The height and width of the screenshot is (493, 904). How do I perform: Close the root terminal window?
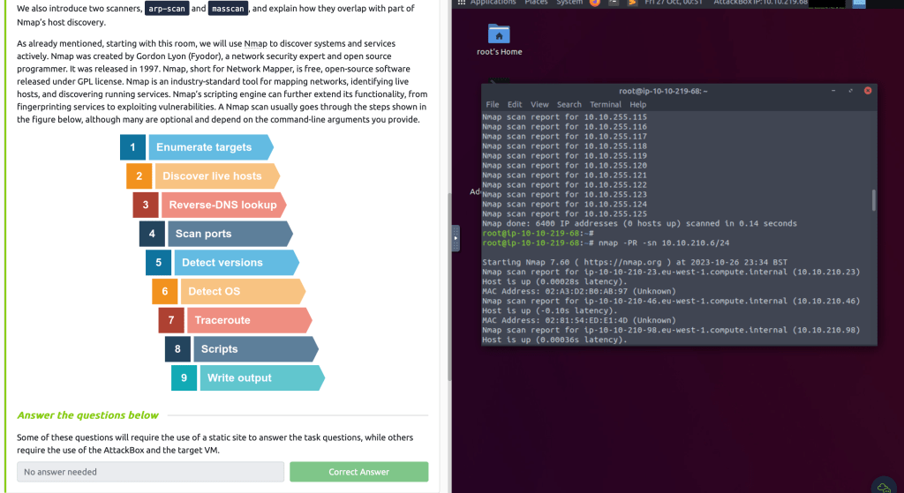[868, 90]
